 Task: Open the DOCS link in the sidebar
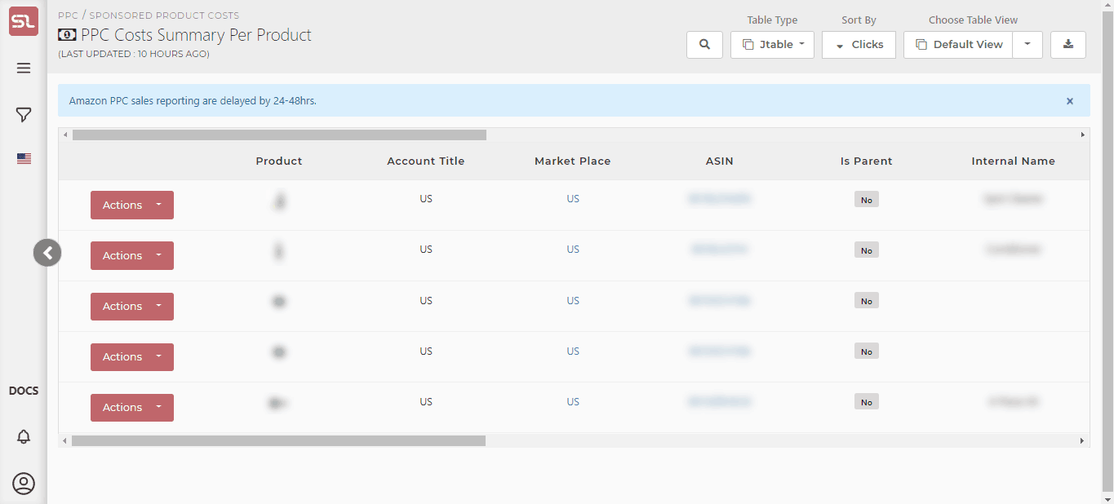click(x=24, y=391)
